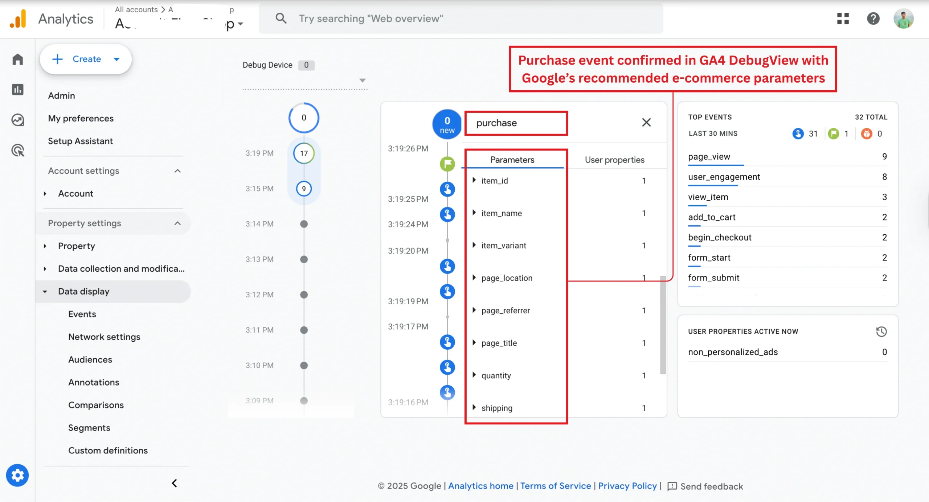The width and height of the screenshot is (929, 502).
Task: Refresh user properties history icon
Action: pos(881,332)
